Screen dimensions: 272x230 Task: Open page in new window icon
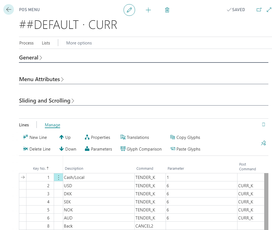(259, 10)
